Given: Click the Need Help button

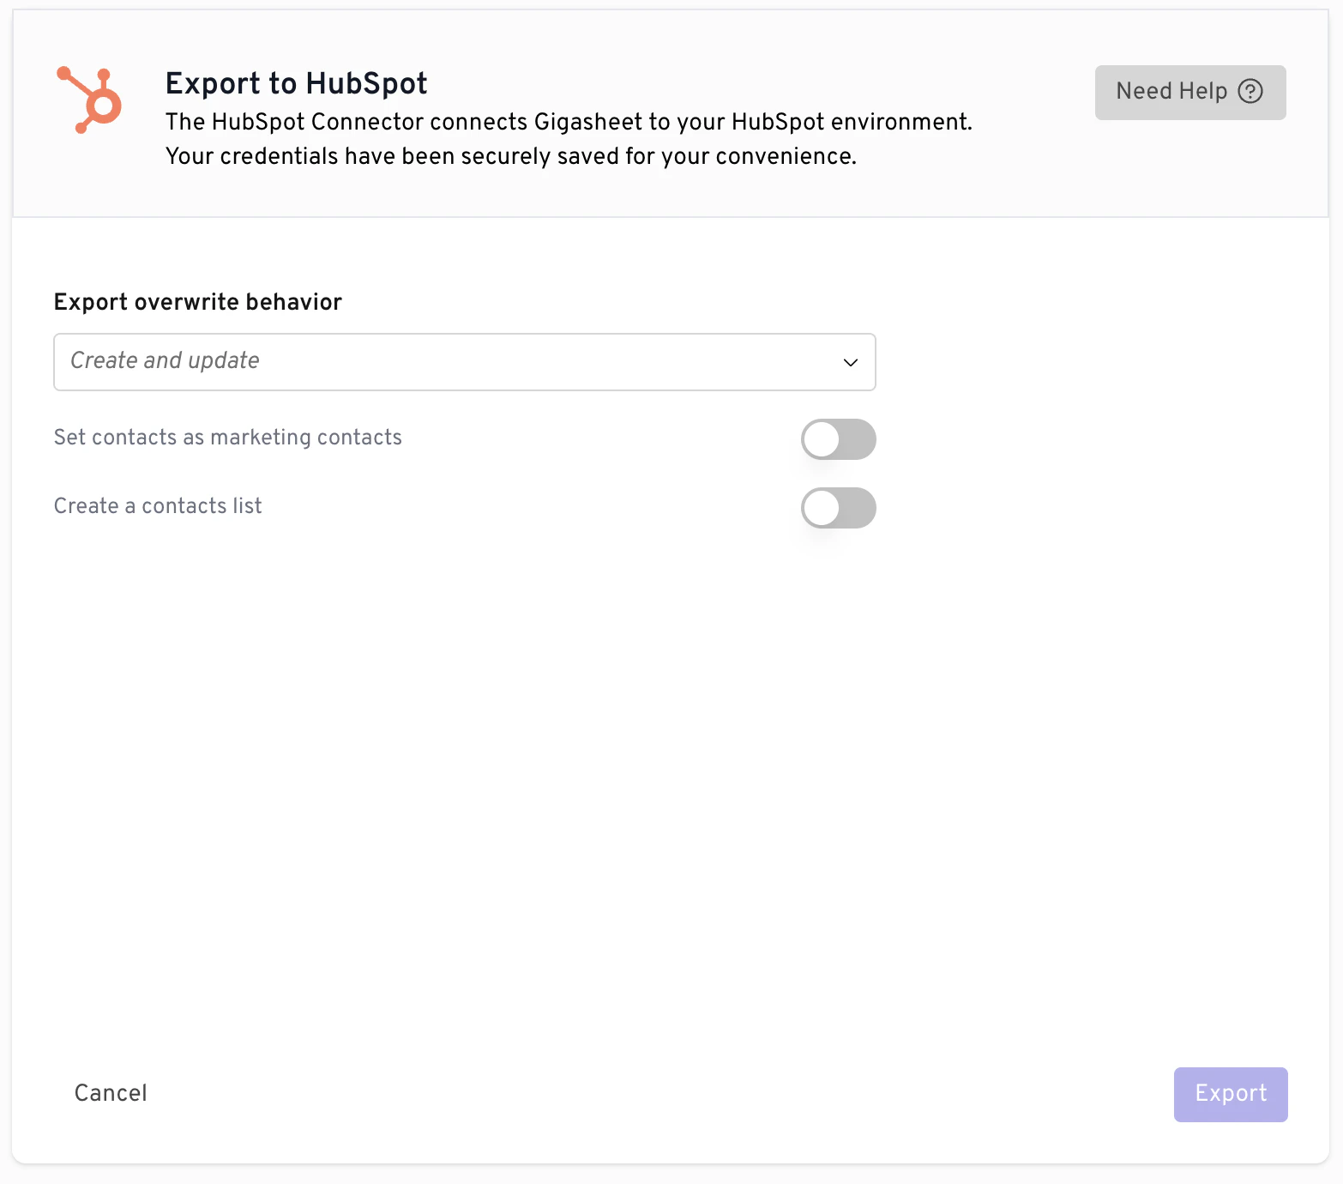Looking at the screenshot, I should point(1189,92).
